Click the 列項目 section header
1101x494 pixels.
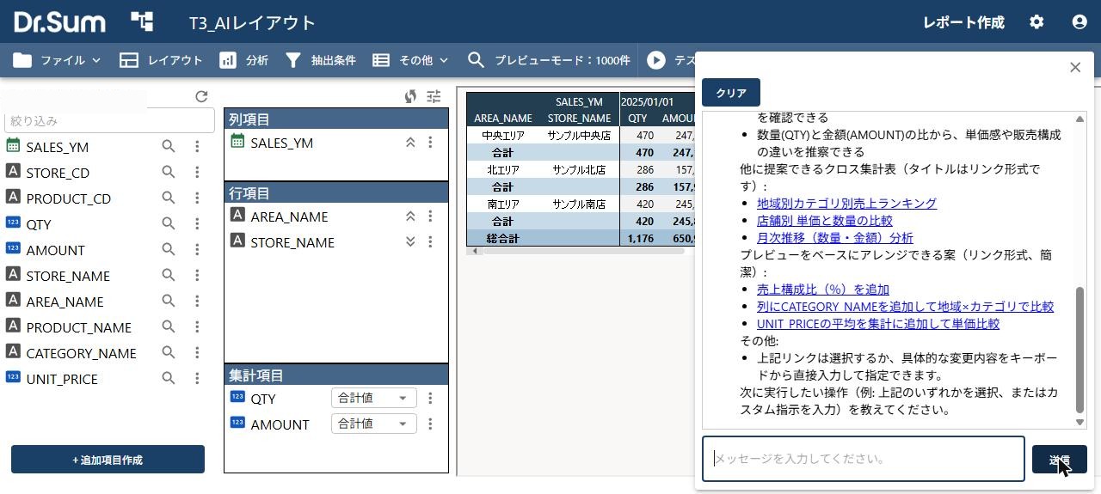point(336,119)
